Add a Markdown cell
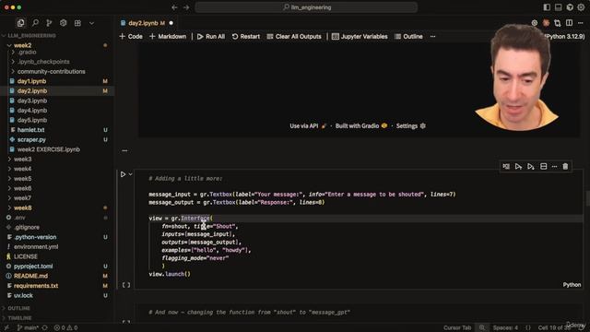The width and height of the screenshot is (590, 332). click(x=168, y=37)
